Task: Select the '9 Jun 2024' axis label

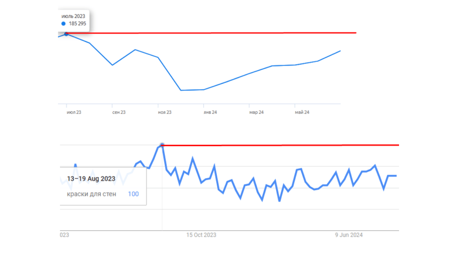Action: tap(348, 235)
